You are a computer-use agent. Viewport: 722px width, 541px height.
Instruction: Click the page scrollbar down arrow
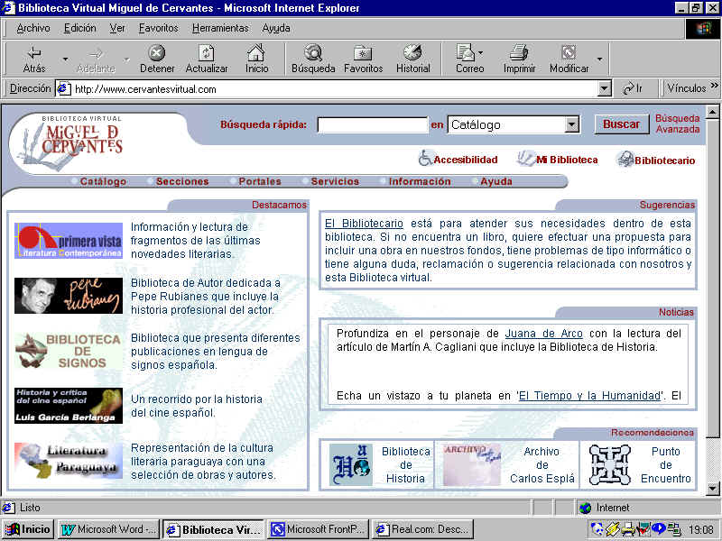(x=713, y=489)
